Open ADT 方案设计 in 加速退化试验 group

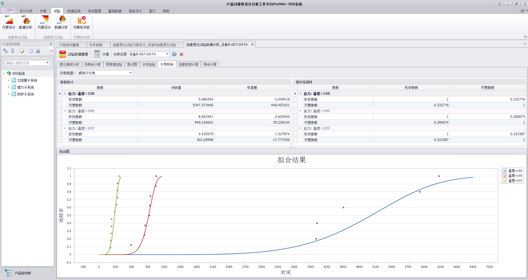click(x=44, y=22)
